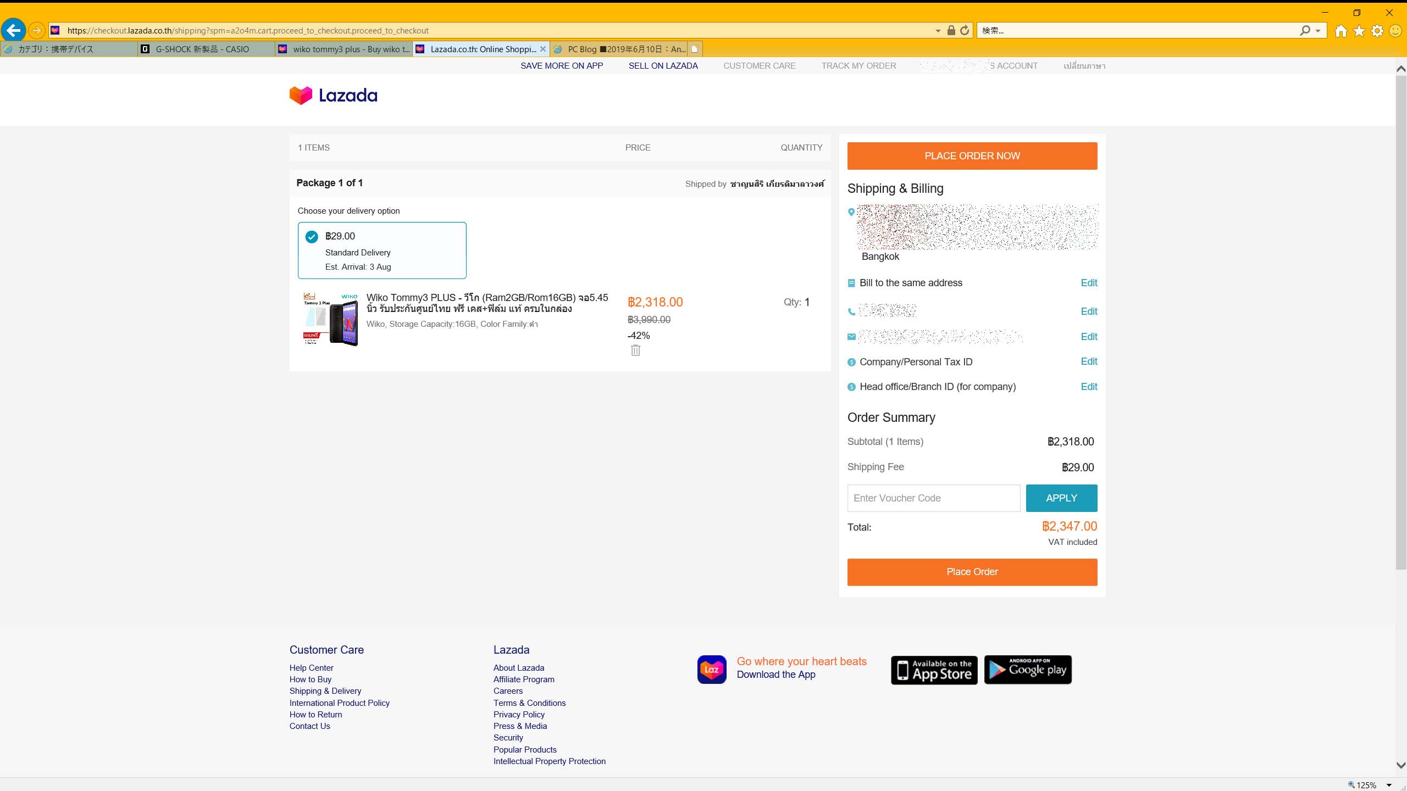
Task: Click the Enter Voucher Code field
Action: coord(933,498)
